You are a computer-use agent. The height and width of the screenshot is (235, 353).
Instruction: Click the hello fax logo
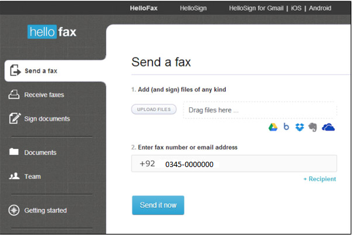point(52,32)
